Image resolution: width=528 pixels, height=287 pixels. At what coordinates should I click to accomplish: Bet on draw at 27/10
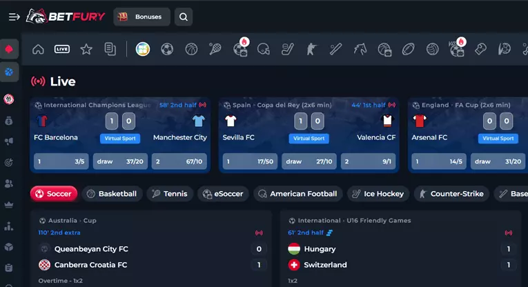(x=309, y=161)
